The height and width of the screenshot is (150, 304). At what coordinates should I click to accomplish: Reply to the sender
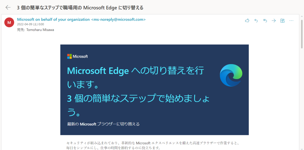(256, 20)
